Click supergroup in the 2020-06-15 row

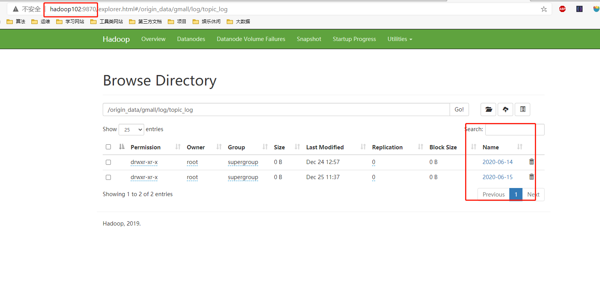tap(243, 177)
